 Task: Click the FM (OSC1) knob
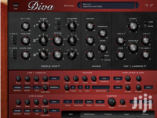146,55
